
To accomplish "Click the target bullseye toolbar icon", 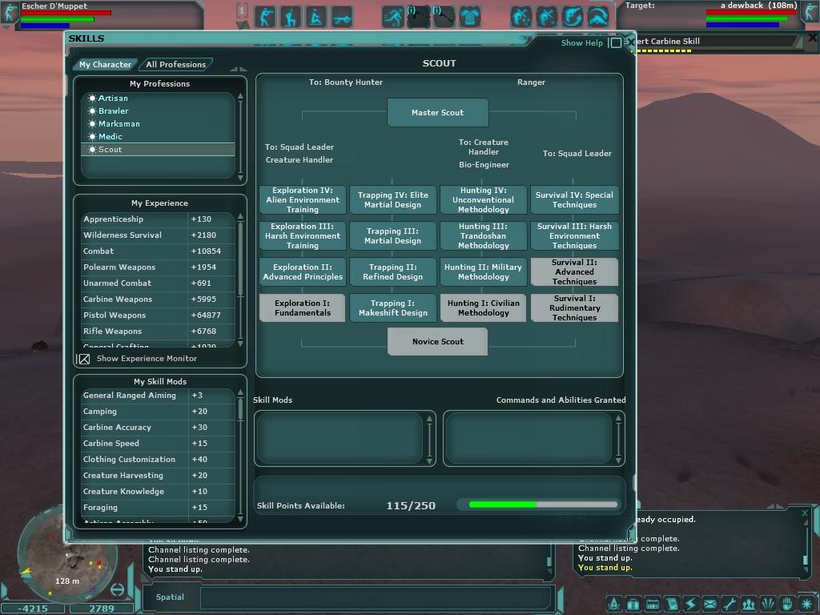I will coord(469,18).
